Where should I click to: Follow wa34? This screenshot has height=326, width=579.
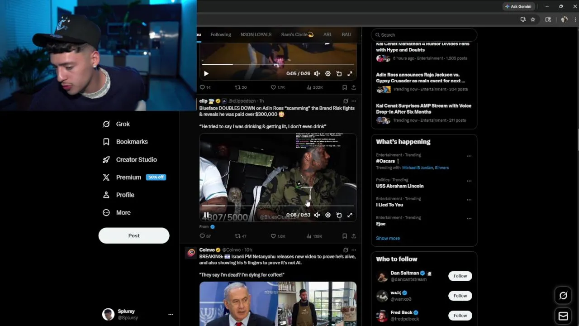click(x=460, y=296)
